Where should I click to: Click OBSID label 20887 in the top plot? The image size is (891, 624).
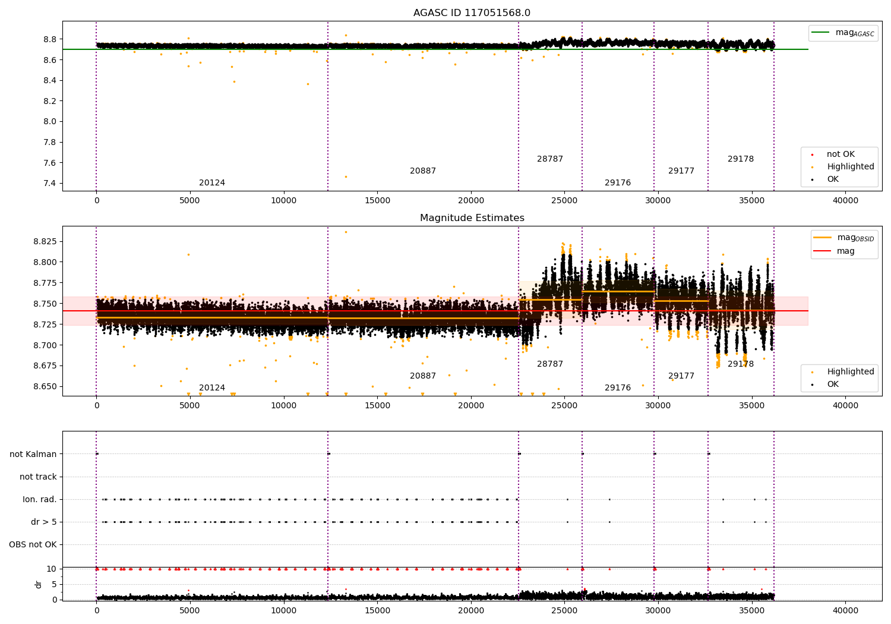pyautogui.click(x=423, y=171)
